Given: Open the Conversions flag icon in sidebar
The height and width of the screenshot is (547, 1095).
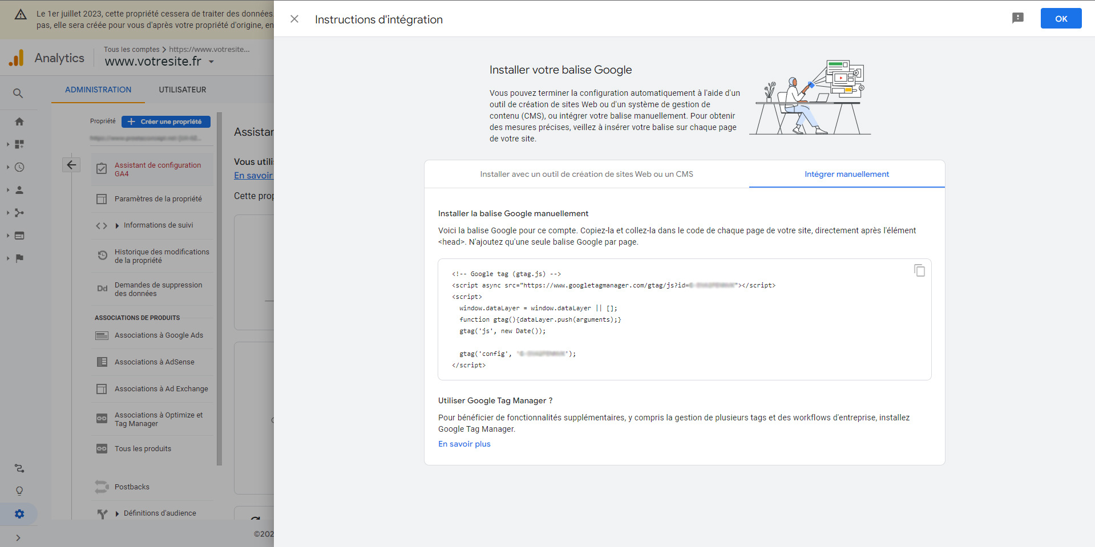Looking at the screenshot, I should tap(19, 258).
